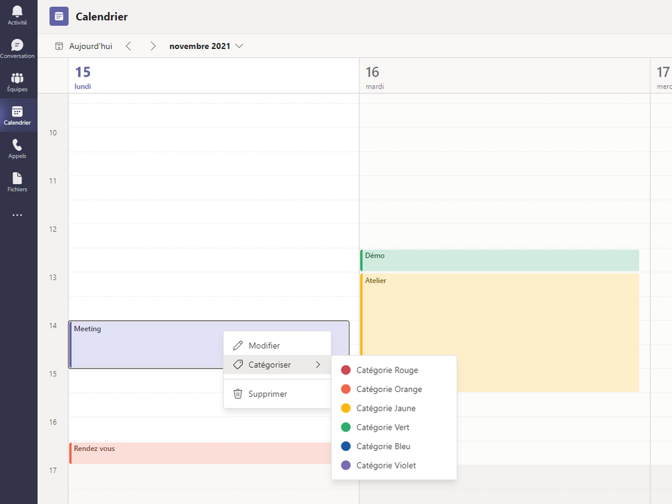The image size is (672, 504).
Task: Click the calendar icon beside the Calendrier title
Action: click(58, 16)
